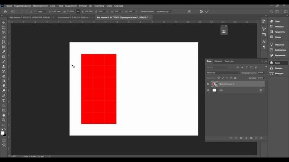Select the Rectangle shape tool
This screenshot has height=162, width=289.
(4, 110)
